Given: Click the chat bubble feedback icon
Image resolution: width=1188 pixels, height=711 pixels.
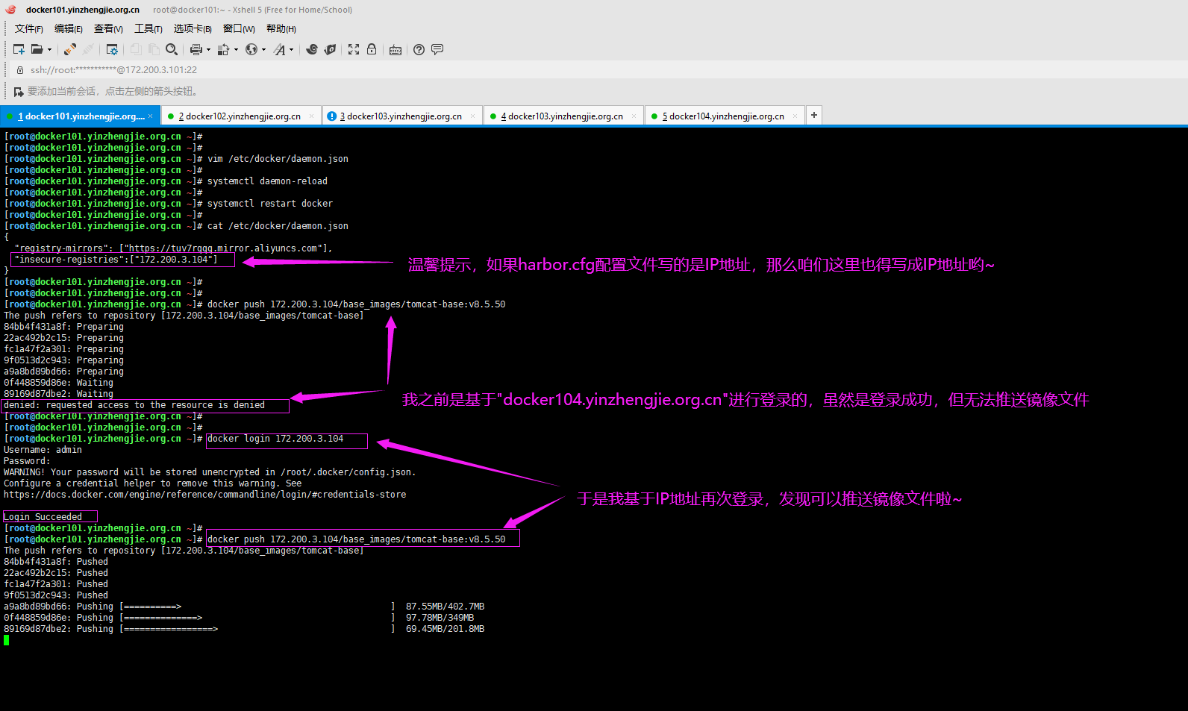Looking at the screenshot, I should 437,49.
